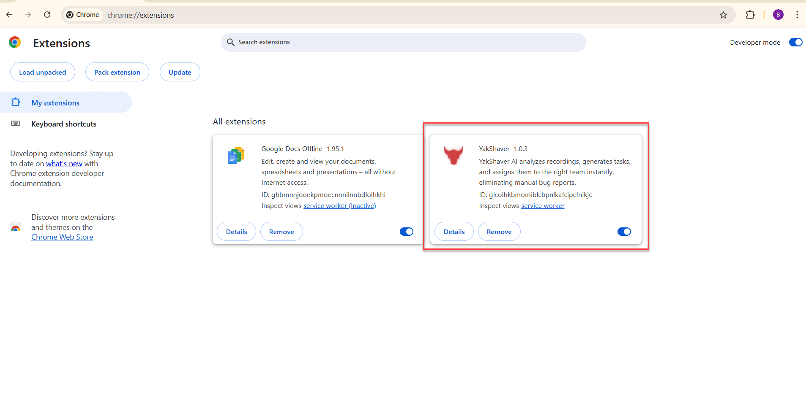Open Chrome's three-dot menu
The image size is (806, 410).
pos(797,15)
